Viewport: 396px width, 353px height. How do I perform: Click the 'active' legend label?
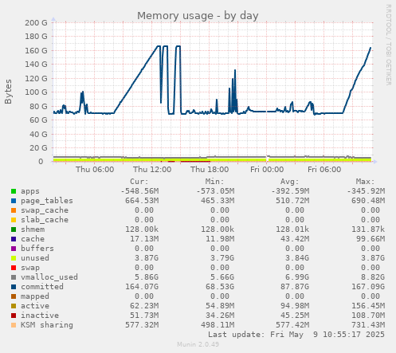(x=35, y=306)
